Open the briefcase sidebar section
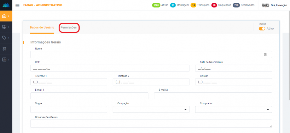This screenshot has height=133, width=290. (x=4, y=16)
